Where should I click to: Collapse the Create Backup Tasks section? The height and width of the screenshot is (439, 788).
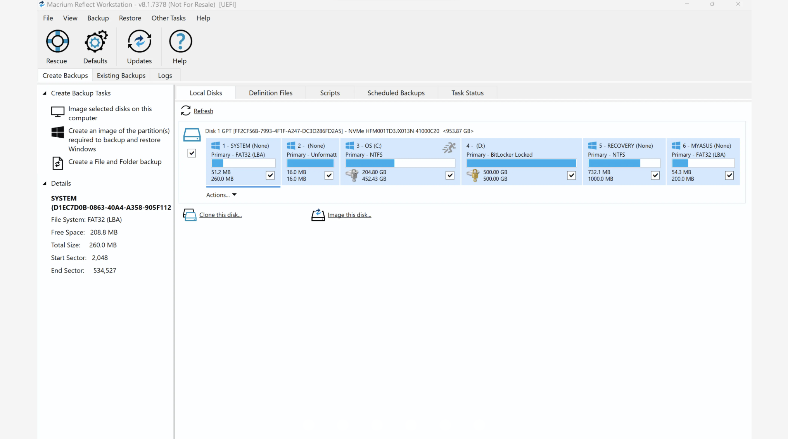(x=45, y=93)
